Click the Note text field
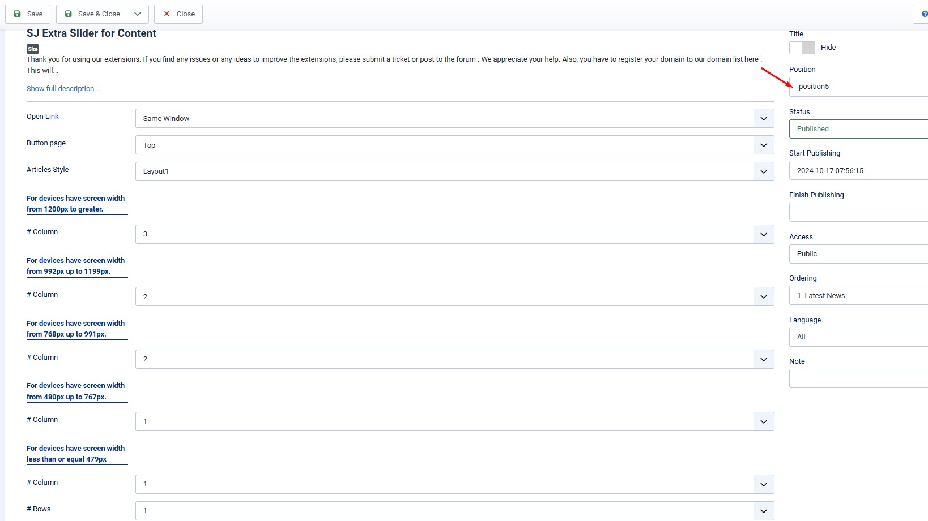The height and width of the screenshot is (521, 928). coord(858,378)
